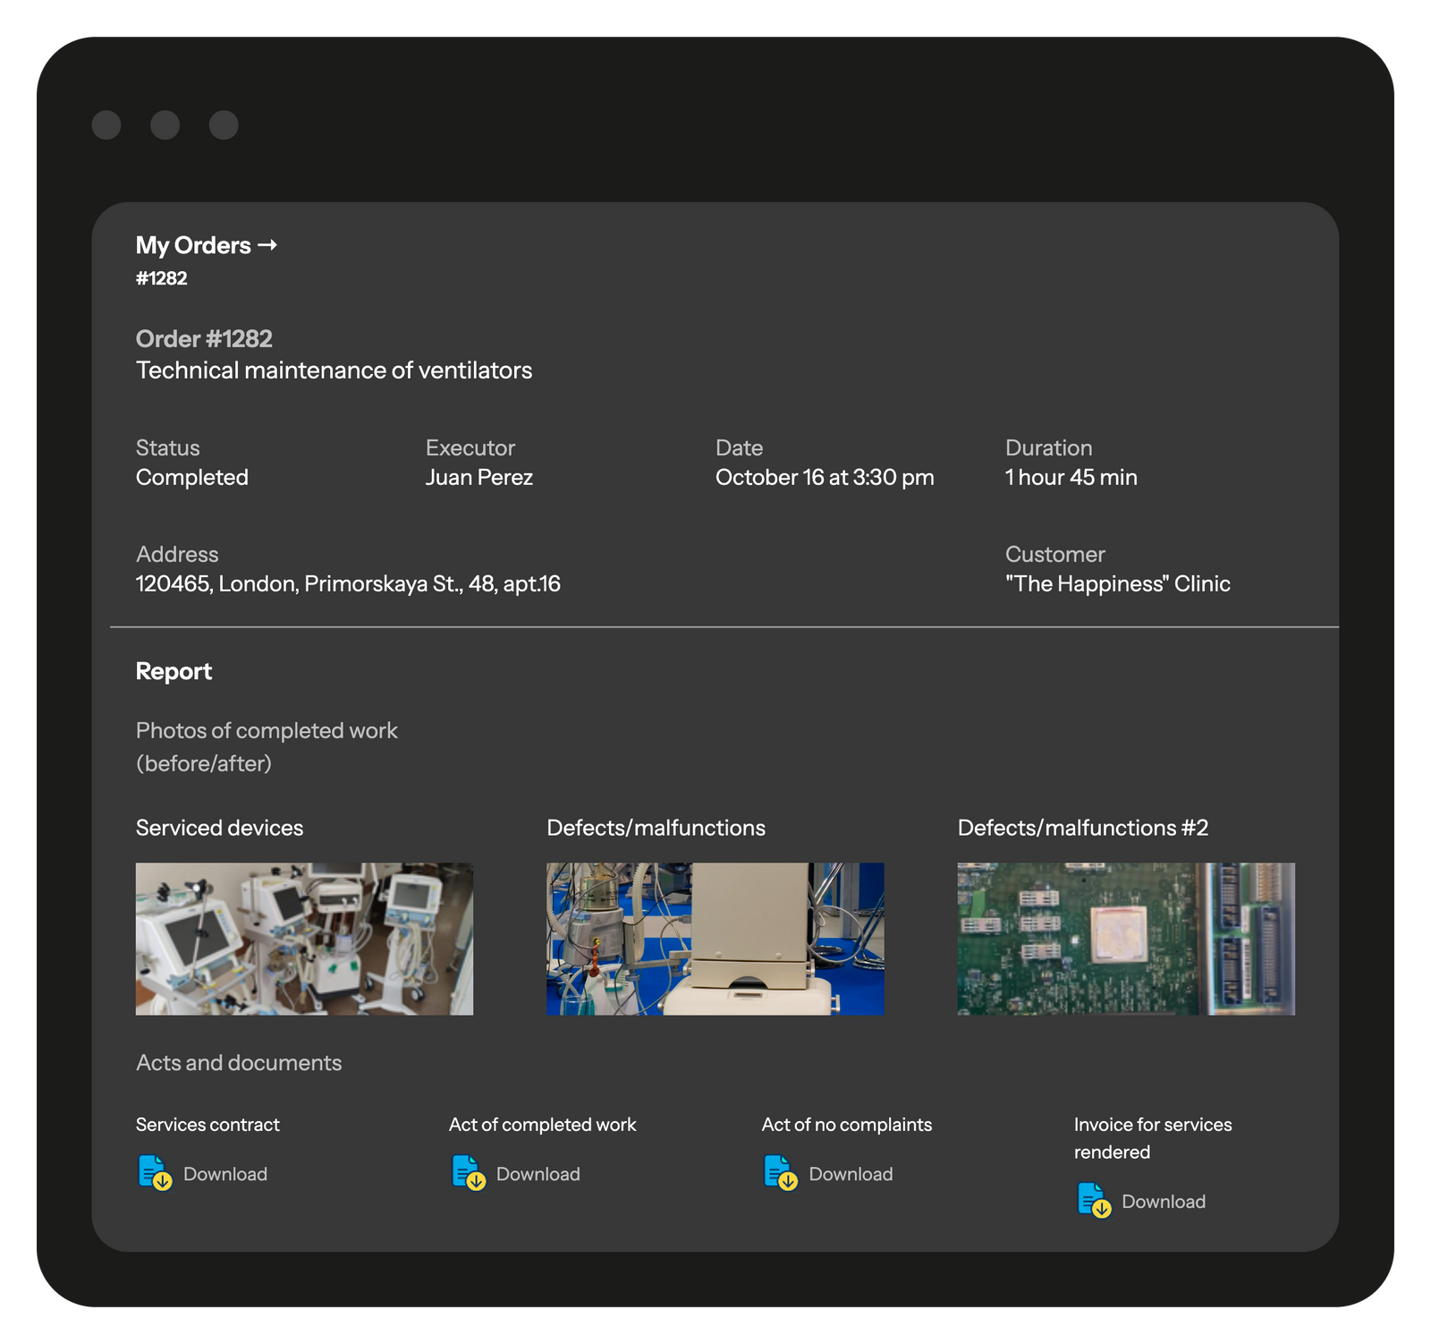This screenshot has width=1431, height=1344.
Task: Download the Invoice for services rendered
Action: [x=1163, y=1202]
